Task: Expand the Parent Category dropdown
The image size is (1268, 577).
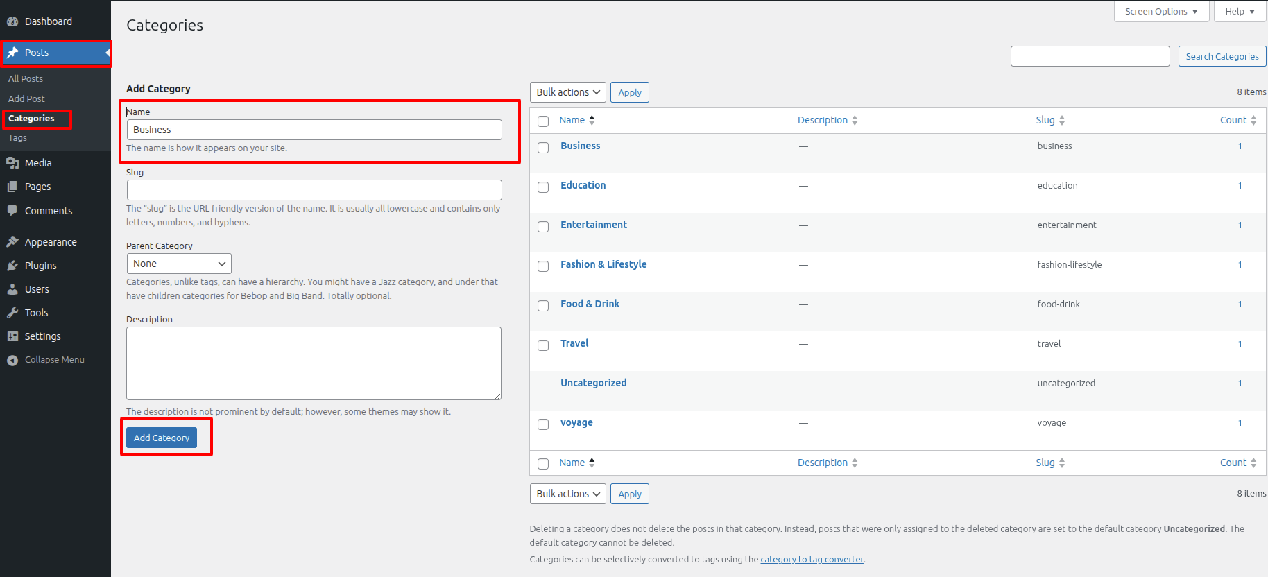Action: click(x=179, y=264)
